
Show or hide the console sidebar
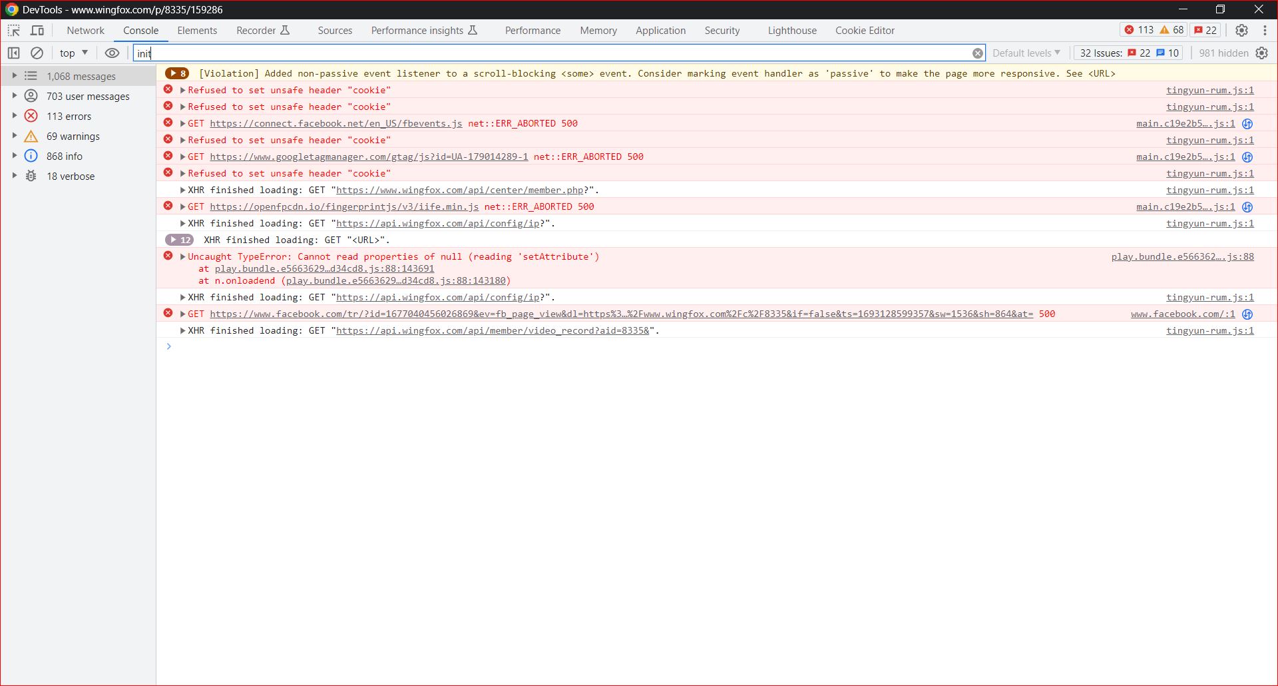13,53
